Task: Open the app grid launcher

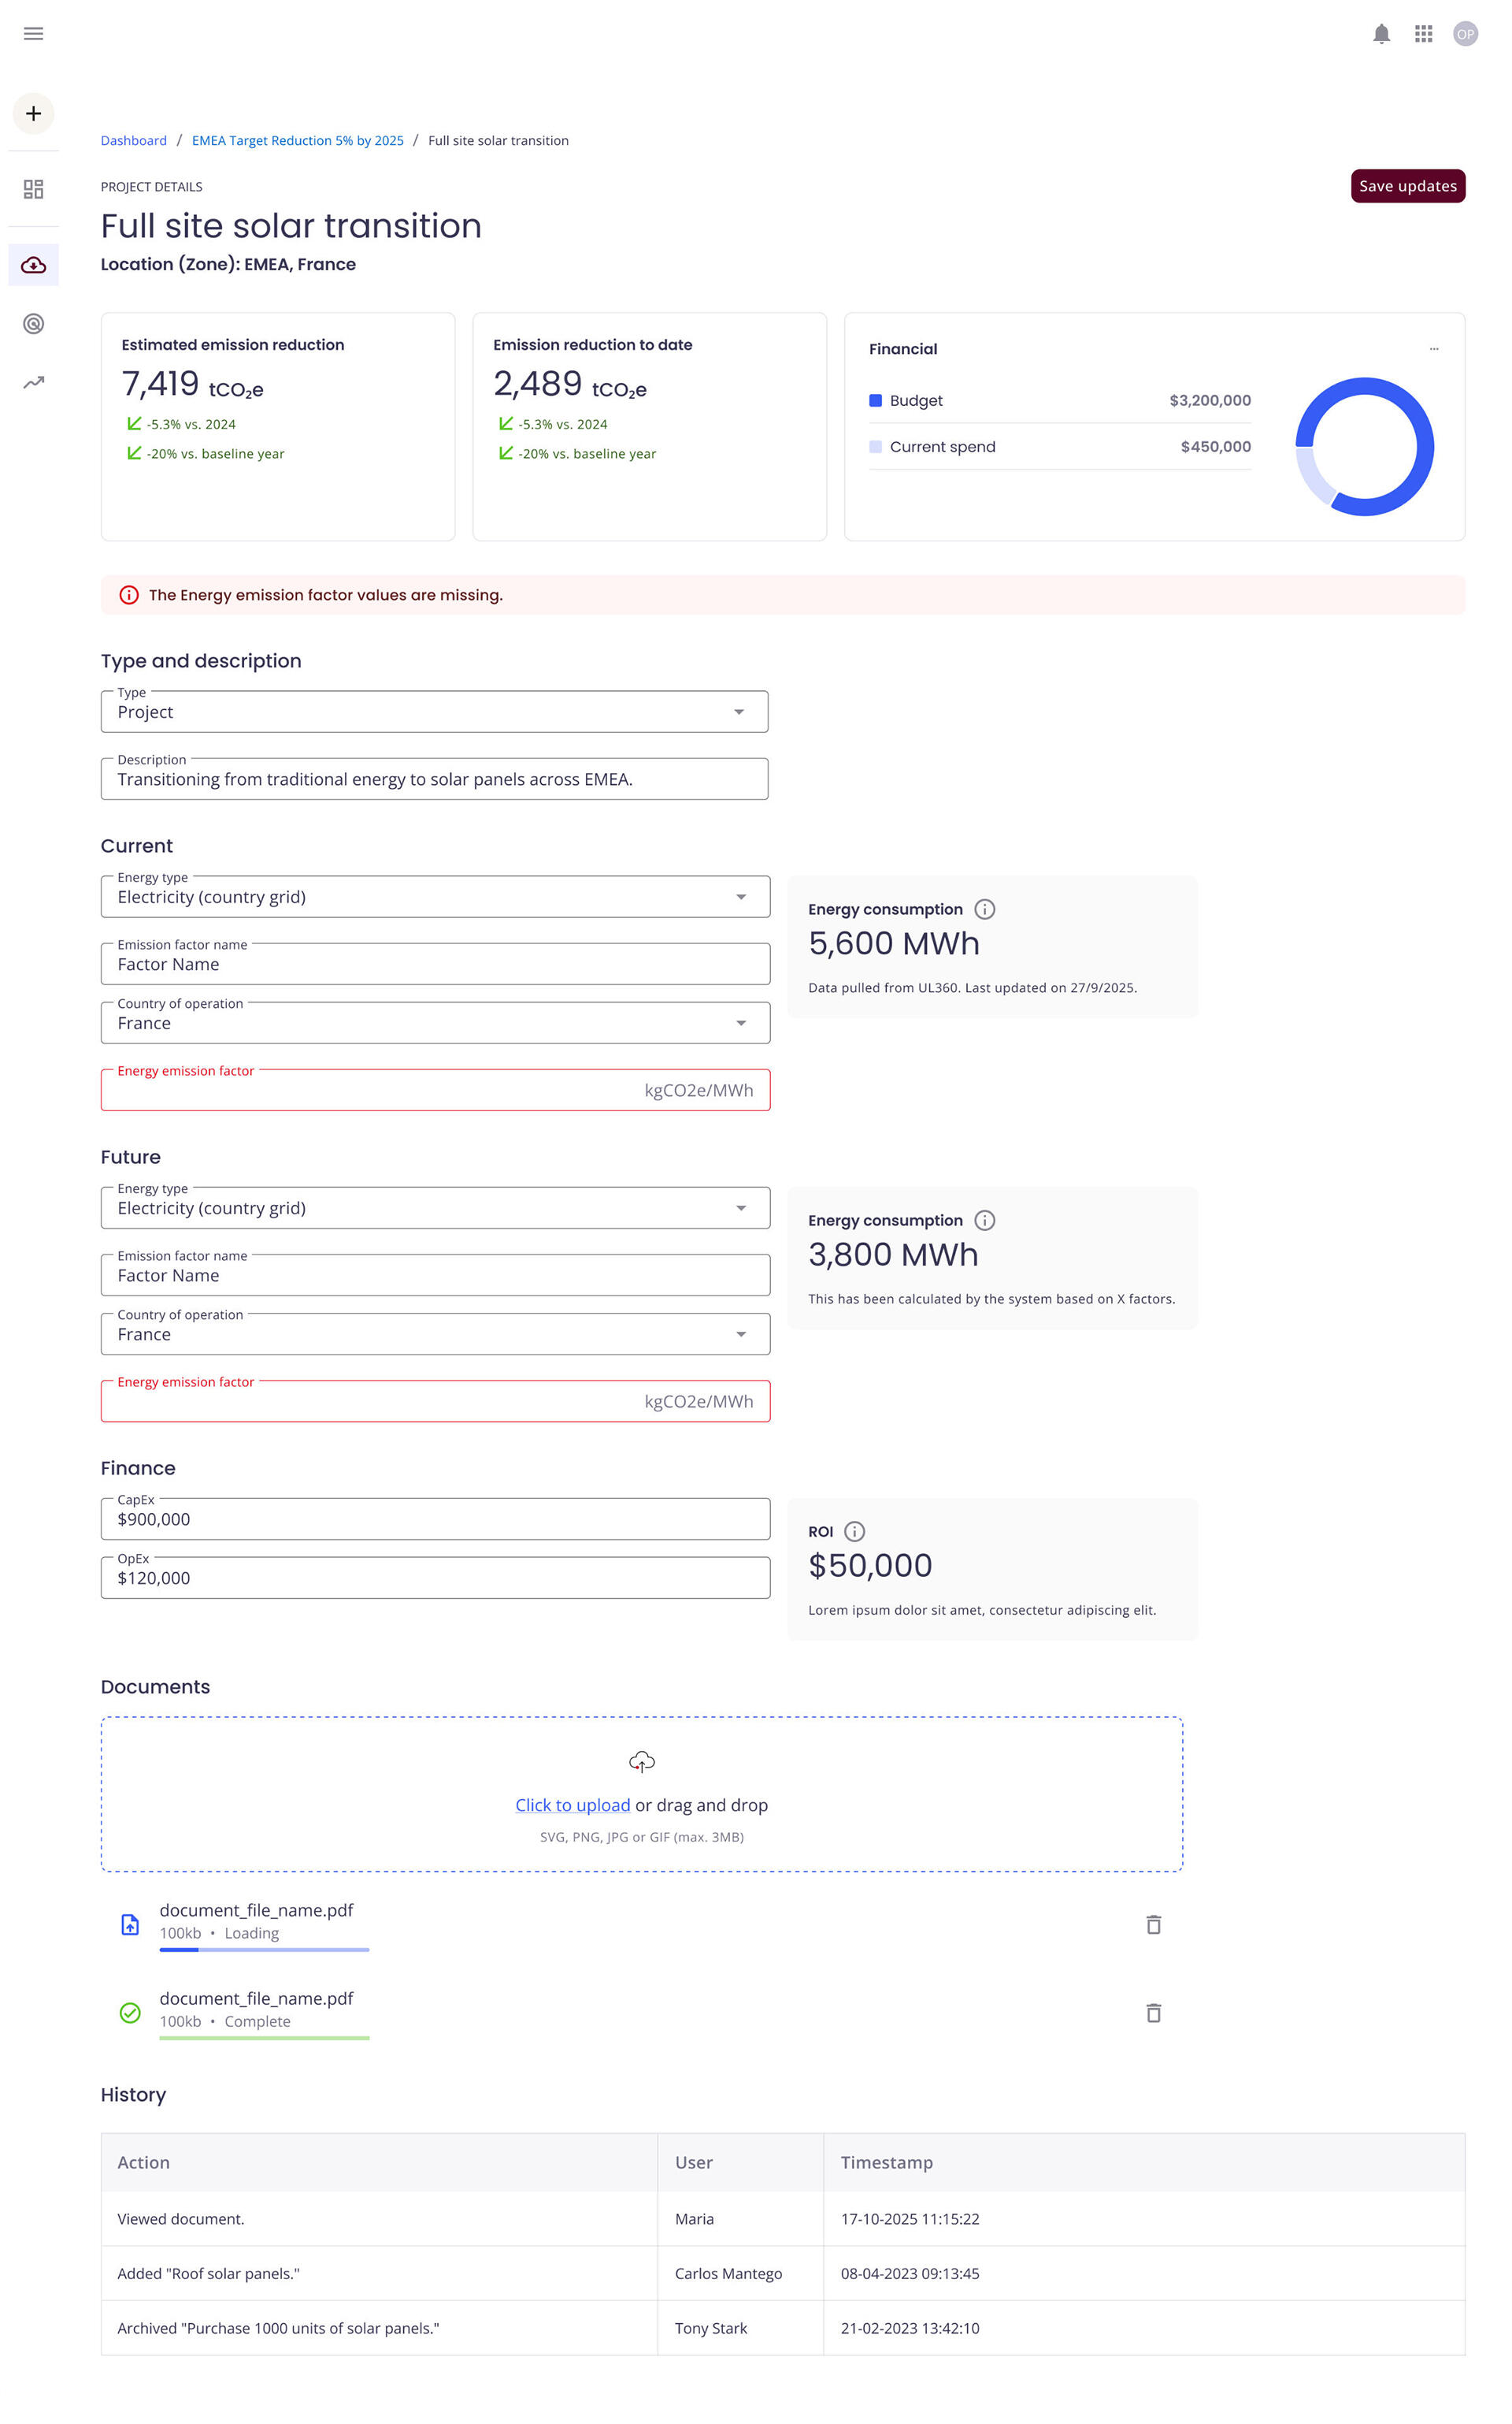Action: (1423, 33)
